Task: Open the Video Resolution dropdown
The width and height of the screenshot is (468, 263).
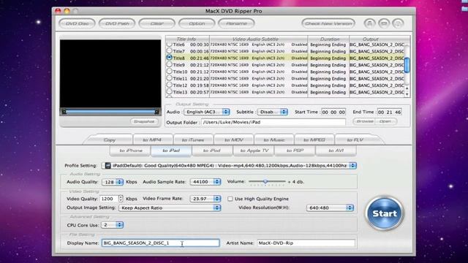Action: pos(330,207)
